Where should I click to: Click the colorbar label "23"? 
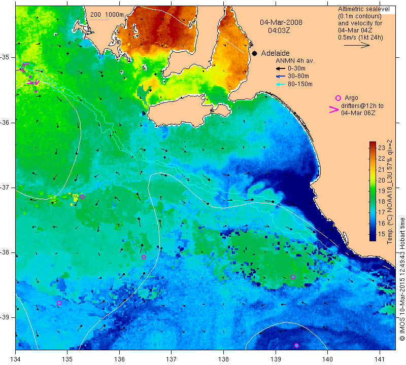tap(382, 148)
